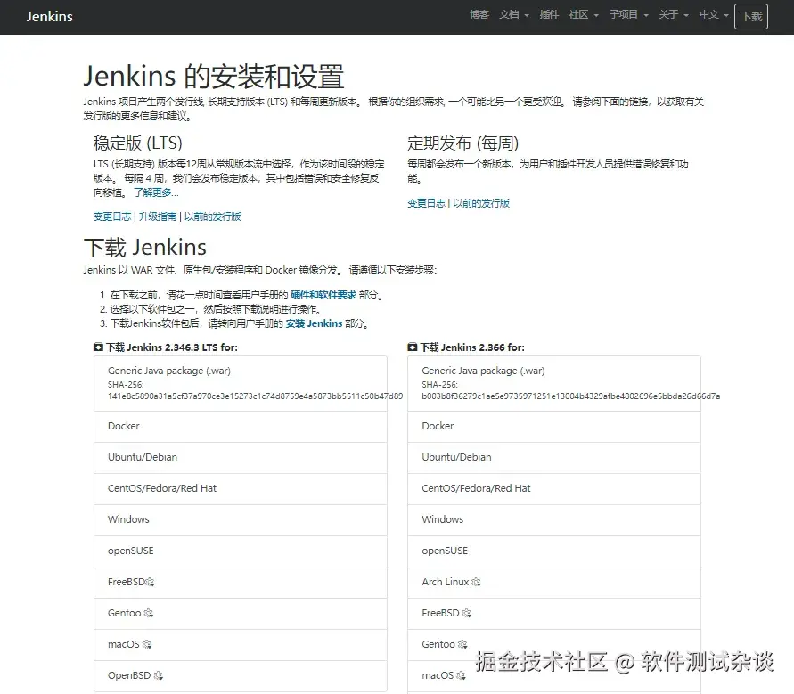This screenshot has height=694, width=794.
Task: Click LTS SHA-256 hash starting 141e8c5890
Action: pos(255,396)
